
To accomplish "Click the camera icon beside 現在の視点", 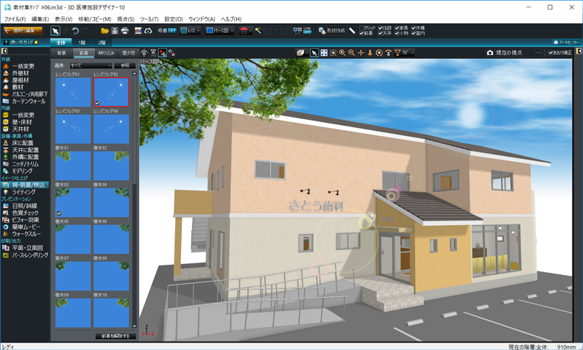I will click(490, 53).
